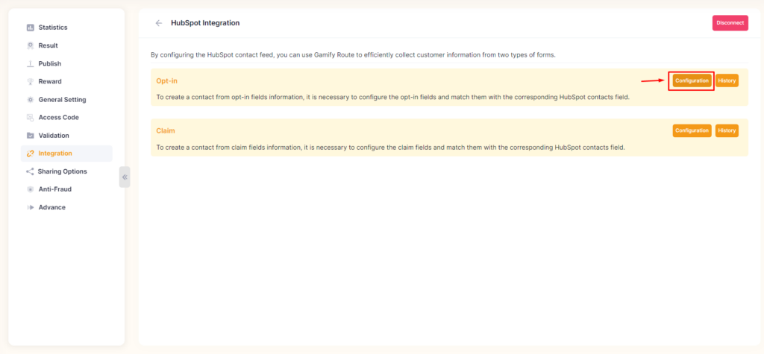This screenshot has height=354, width=764.
Task: Click the Claim section heading
Action: 166,131
